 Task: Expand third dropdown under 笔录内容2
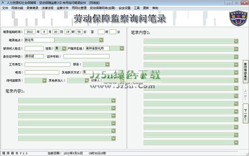[236, 57]
